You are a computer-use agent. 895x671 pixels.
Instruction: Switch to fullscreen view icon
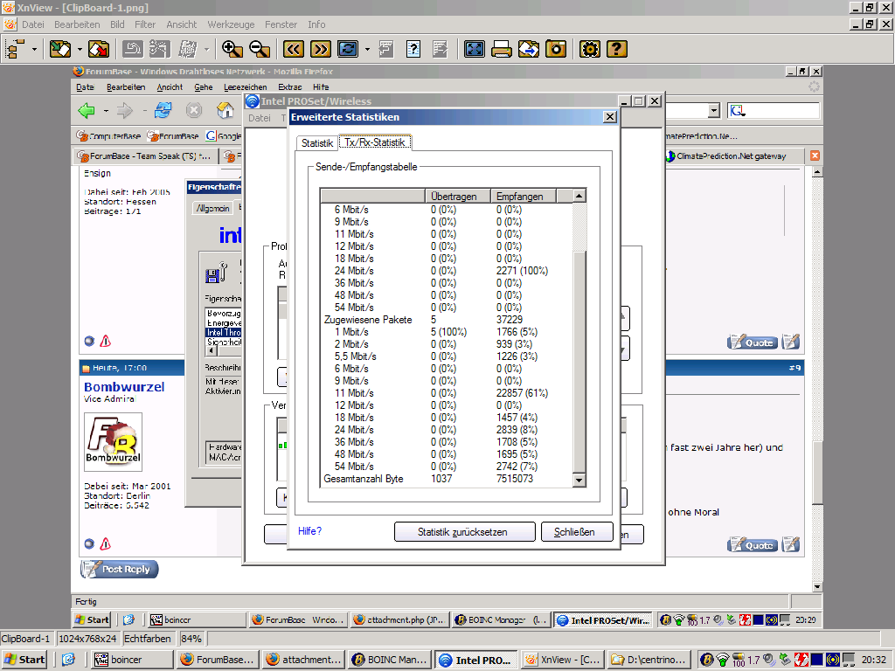click(x=475, y=49)
